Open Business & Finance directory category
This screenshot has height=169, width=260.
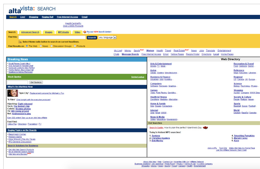point(160,77)
